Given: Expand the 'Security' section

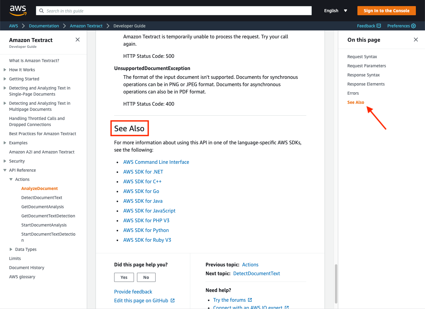Looking at the screenshot, I should (x=5, y=161).
